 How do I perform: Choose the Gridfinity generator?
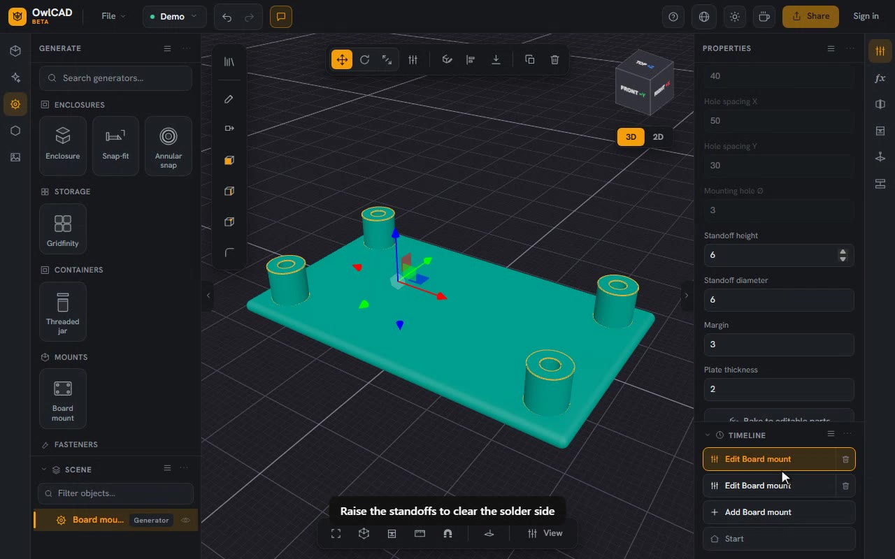(63, 228)
